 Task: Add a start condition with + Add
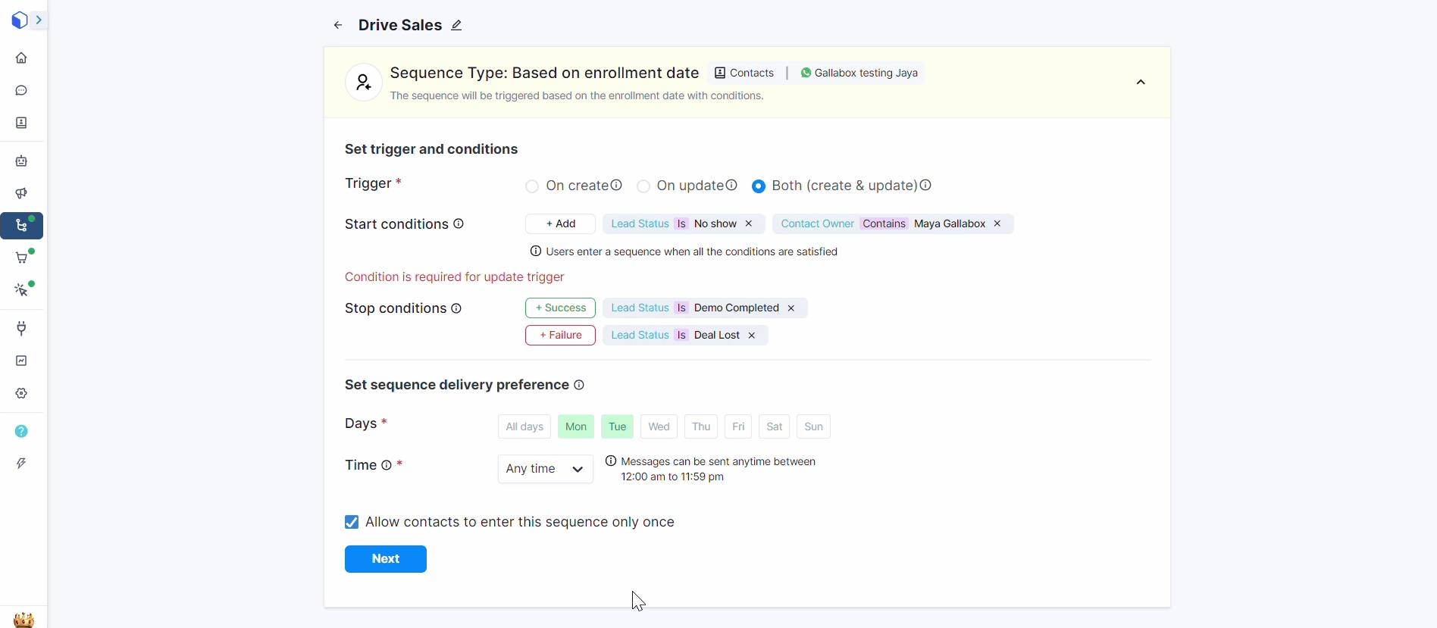[560, 224]
